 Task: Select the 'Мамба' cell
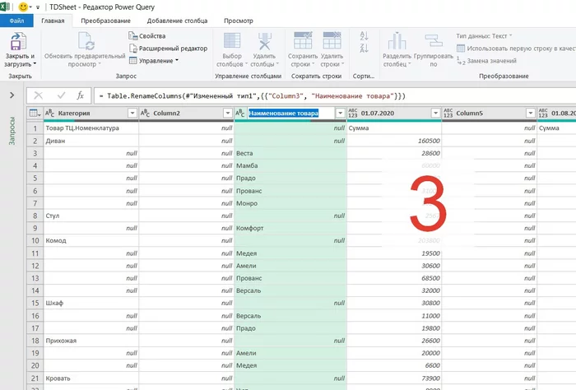tap(290, 165)
